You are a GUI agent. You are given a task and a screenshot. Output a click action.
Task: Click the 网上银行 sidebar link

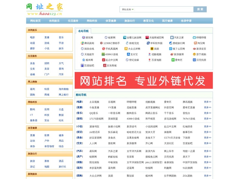[x=64, y=95]
